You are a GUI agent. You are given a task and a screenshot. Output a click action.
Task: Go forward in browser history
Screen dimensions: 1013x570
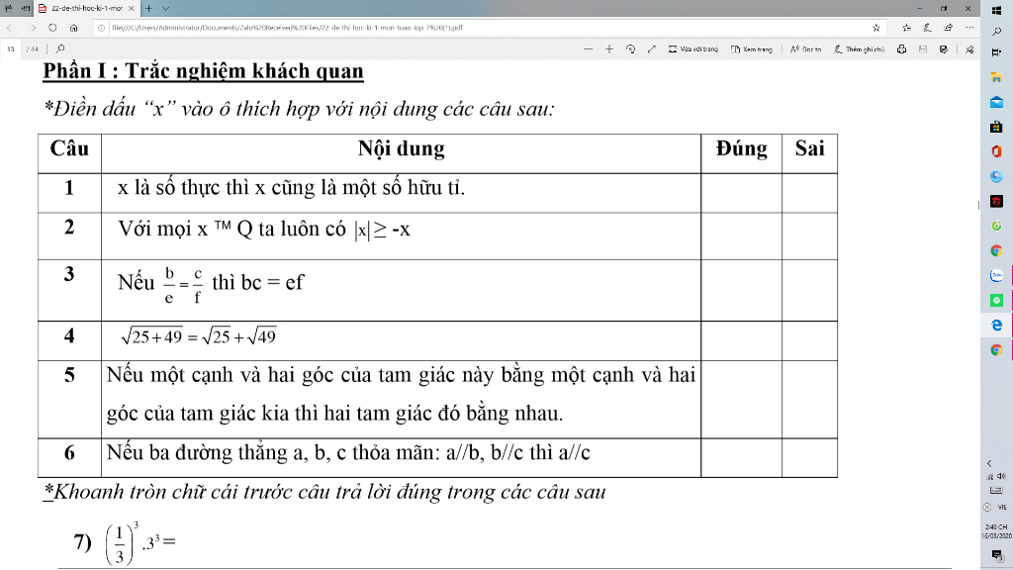point(33,28)
